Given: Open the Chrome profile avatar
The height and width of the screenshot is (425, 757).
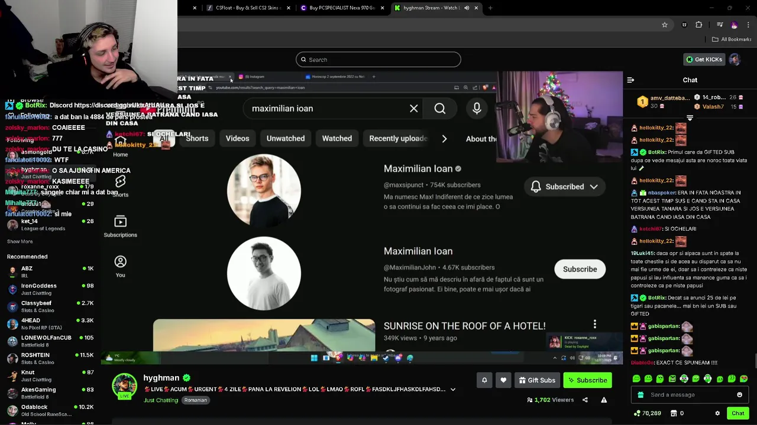Looking at the screenshot, I should click(735, 25).
